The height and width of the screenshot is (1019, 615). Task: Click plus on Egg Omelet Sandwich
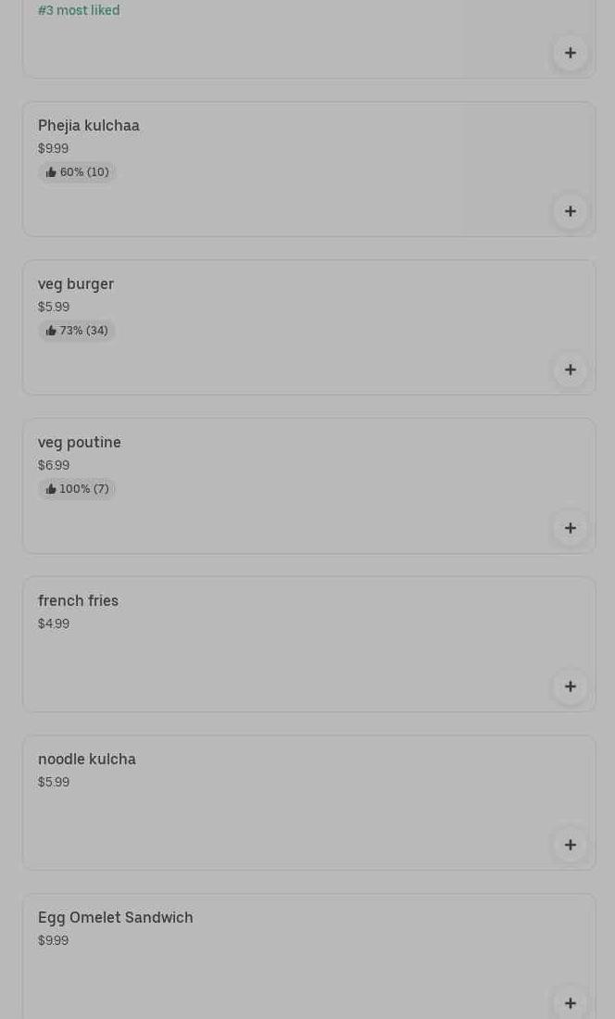coord(570,1002)
